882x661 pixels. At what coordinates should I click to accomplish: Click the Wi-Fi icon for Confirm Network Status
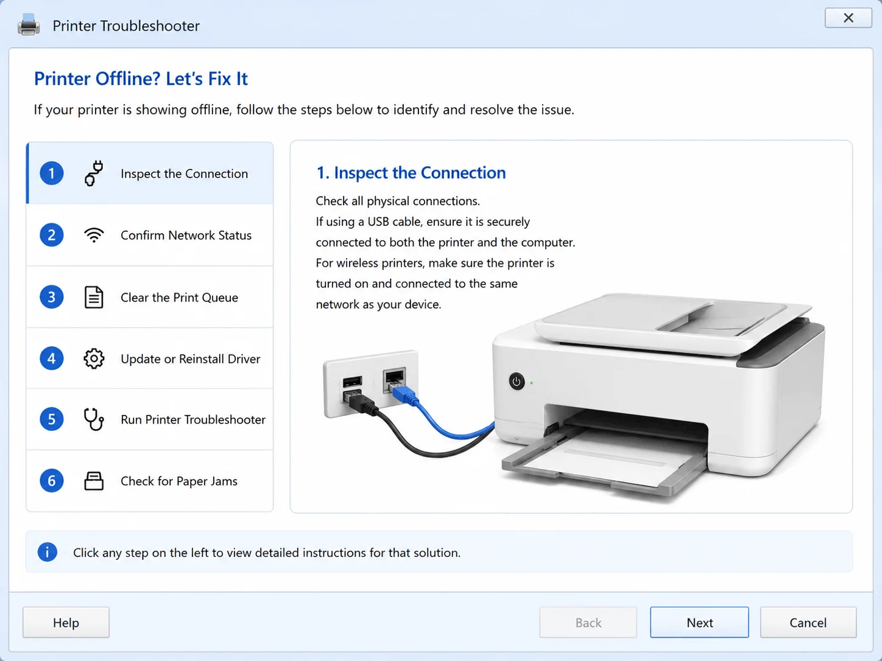tap(94, 235)
